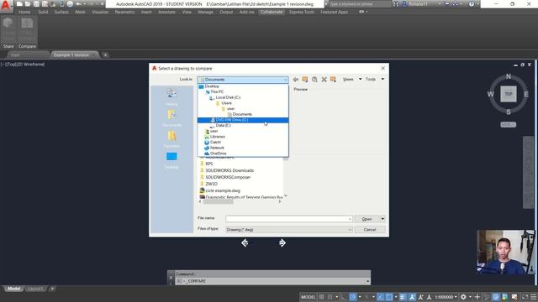The height and width of the screenshot is (302, 538).
Task: Expand the File name combo box arrow
Action: [x=350, y=219]
